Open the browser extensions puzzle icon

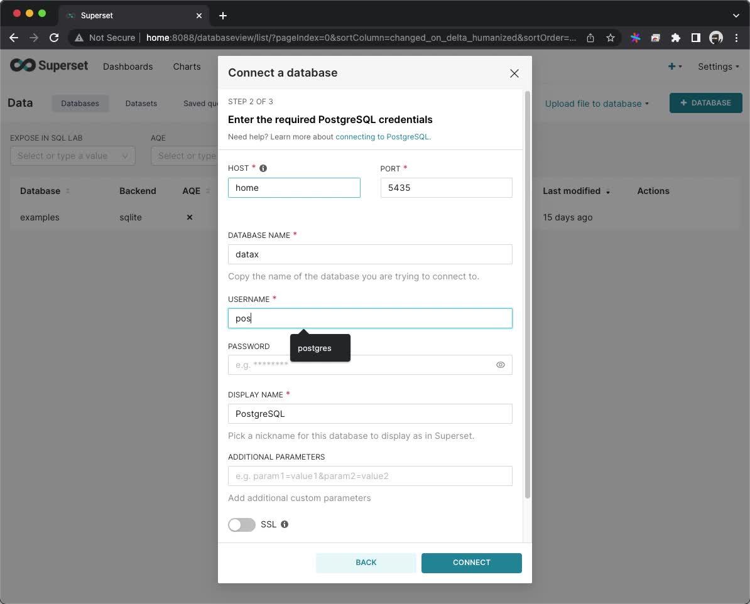coord(675,38)
